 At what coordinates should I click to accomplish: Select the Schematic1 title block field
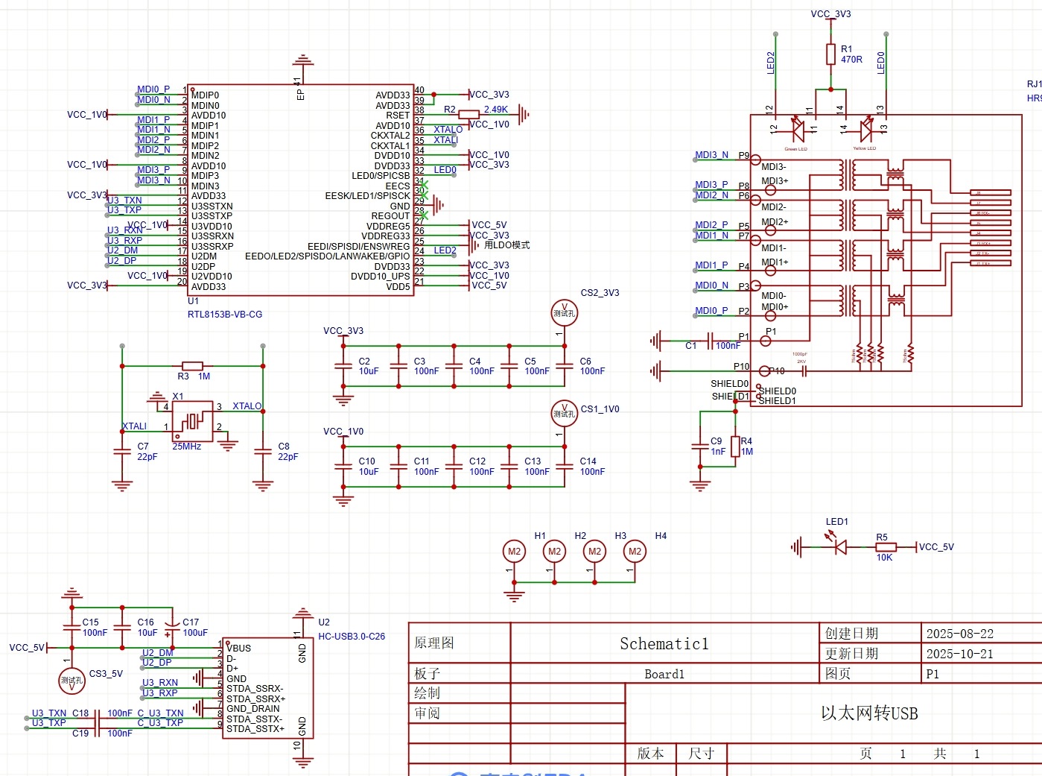tap(664, 643)
